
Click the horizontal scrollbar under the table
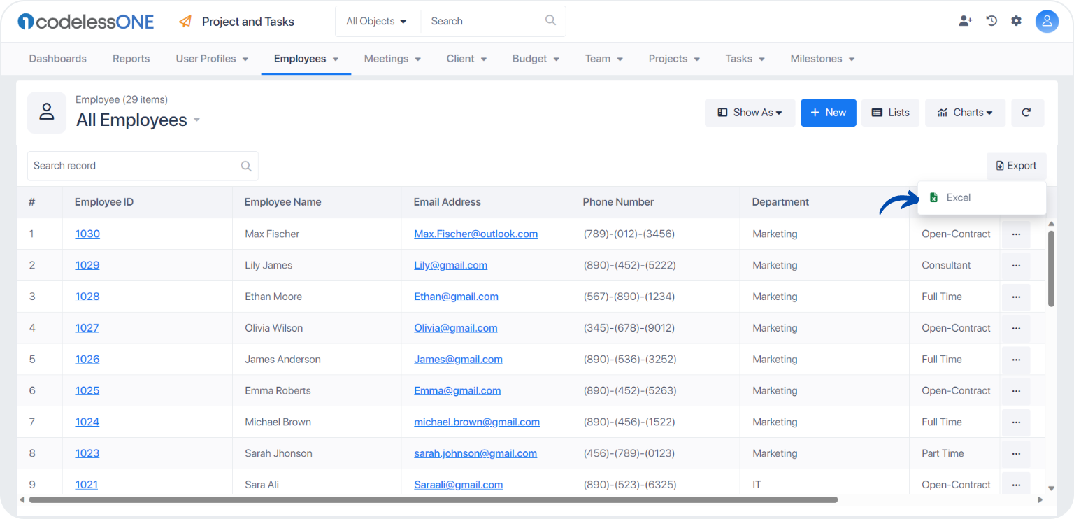[x=434, y=499]
